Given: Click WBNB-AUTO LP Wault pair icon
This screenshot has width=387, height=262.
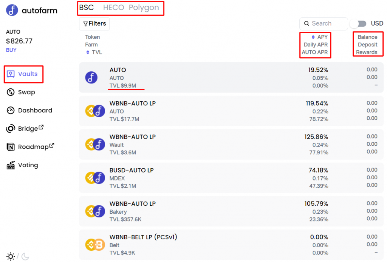Looking at the screenshot, I should point(95,145).
